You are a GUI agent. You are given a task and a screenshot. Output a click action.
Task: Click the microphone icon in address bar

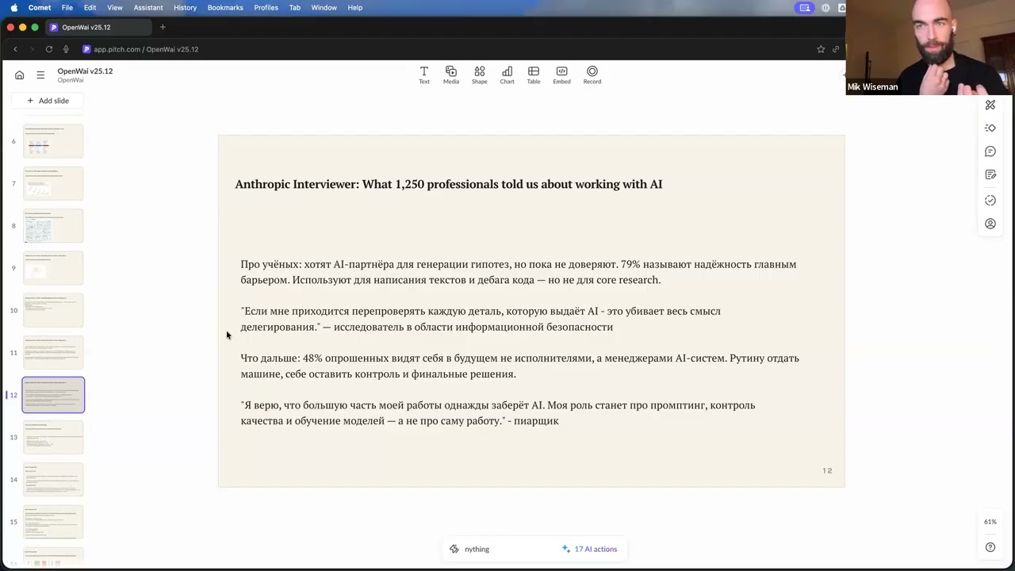[66, 49]
